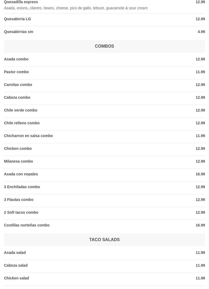Click the Carnitas combo entry
Image resolution: width=209 pixels, height=289 pixels.
pos(18,85)
